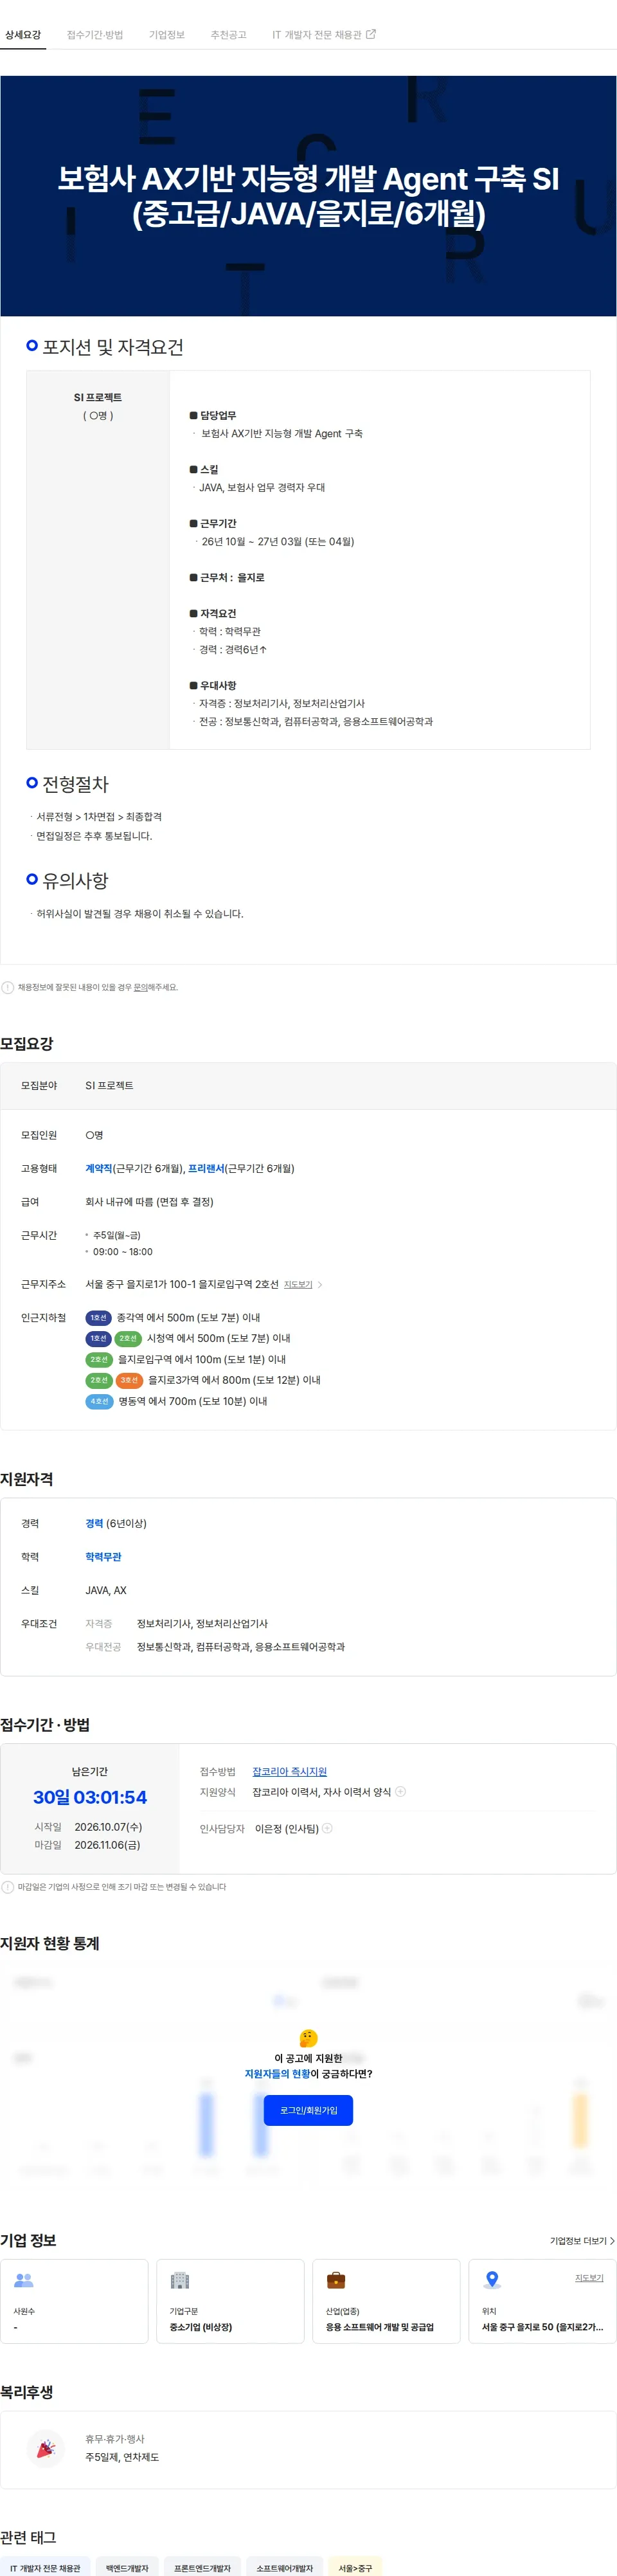Viewport: 617px width, 2576px height.
Task: Open 지도보기 in 위치 card
Action: 589,2278
